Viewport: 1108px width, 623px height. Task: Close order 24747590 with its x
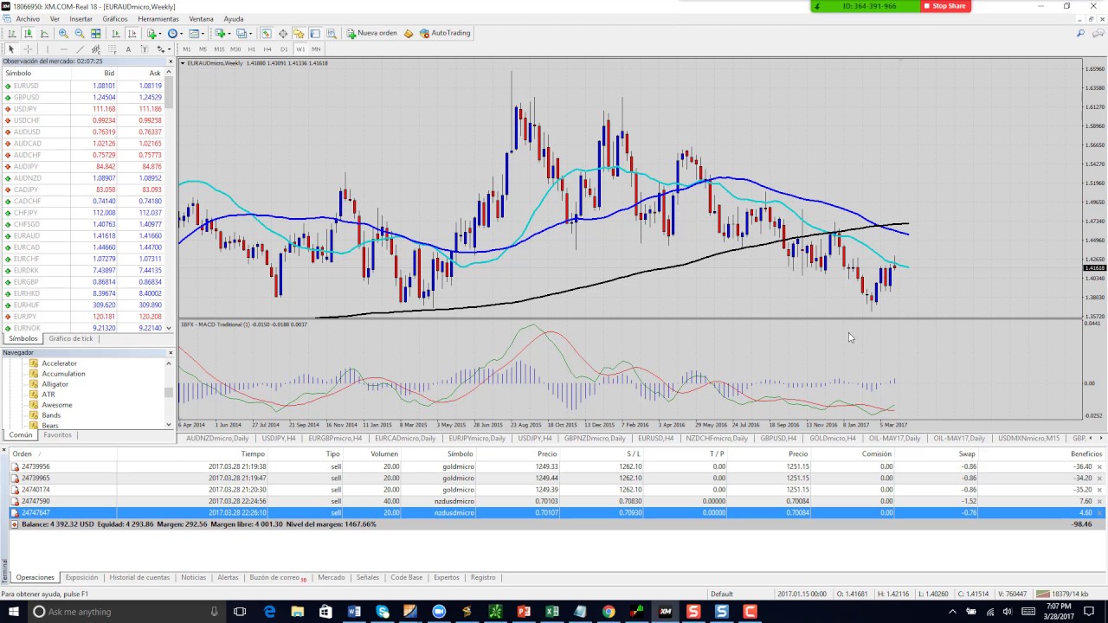coord(1099,501)
